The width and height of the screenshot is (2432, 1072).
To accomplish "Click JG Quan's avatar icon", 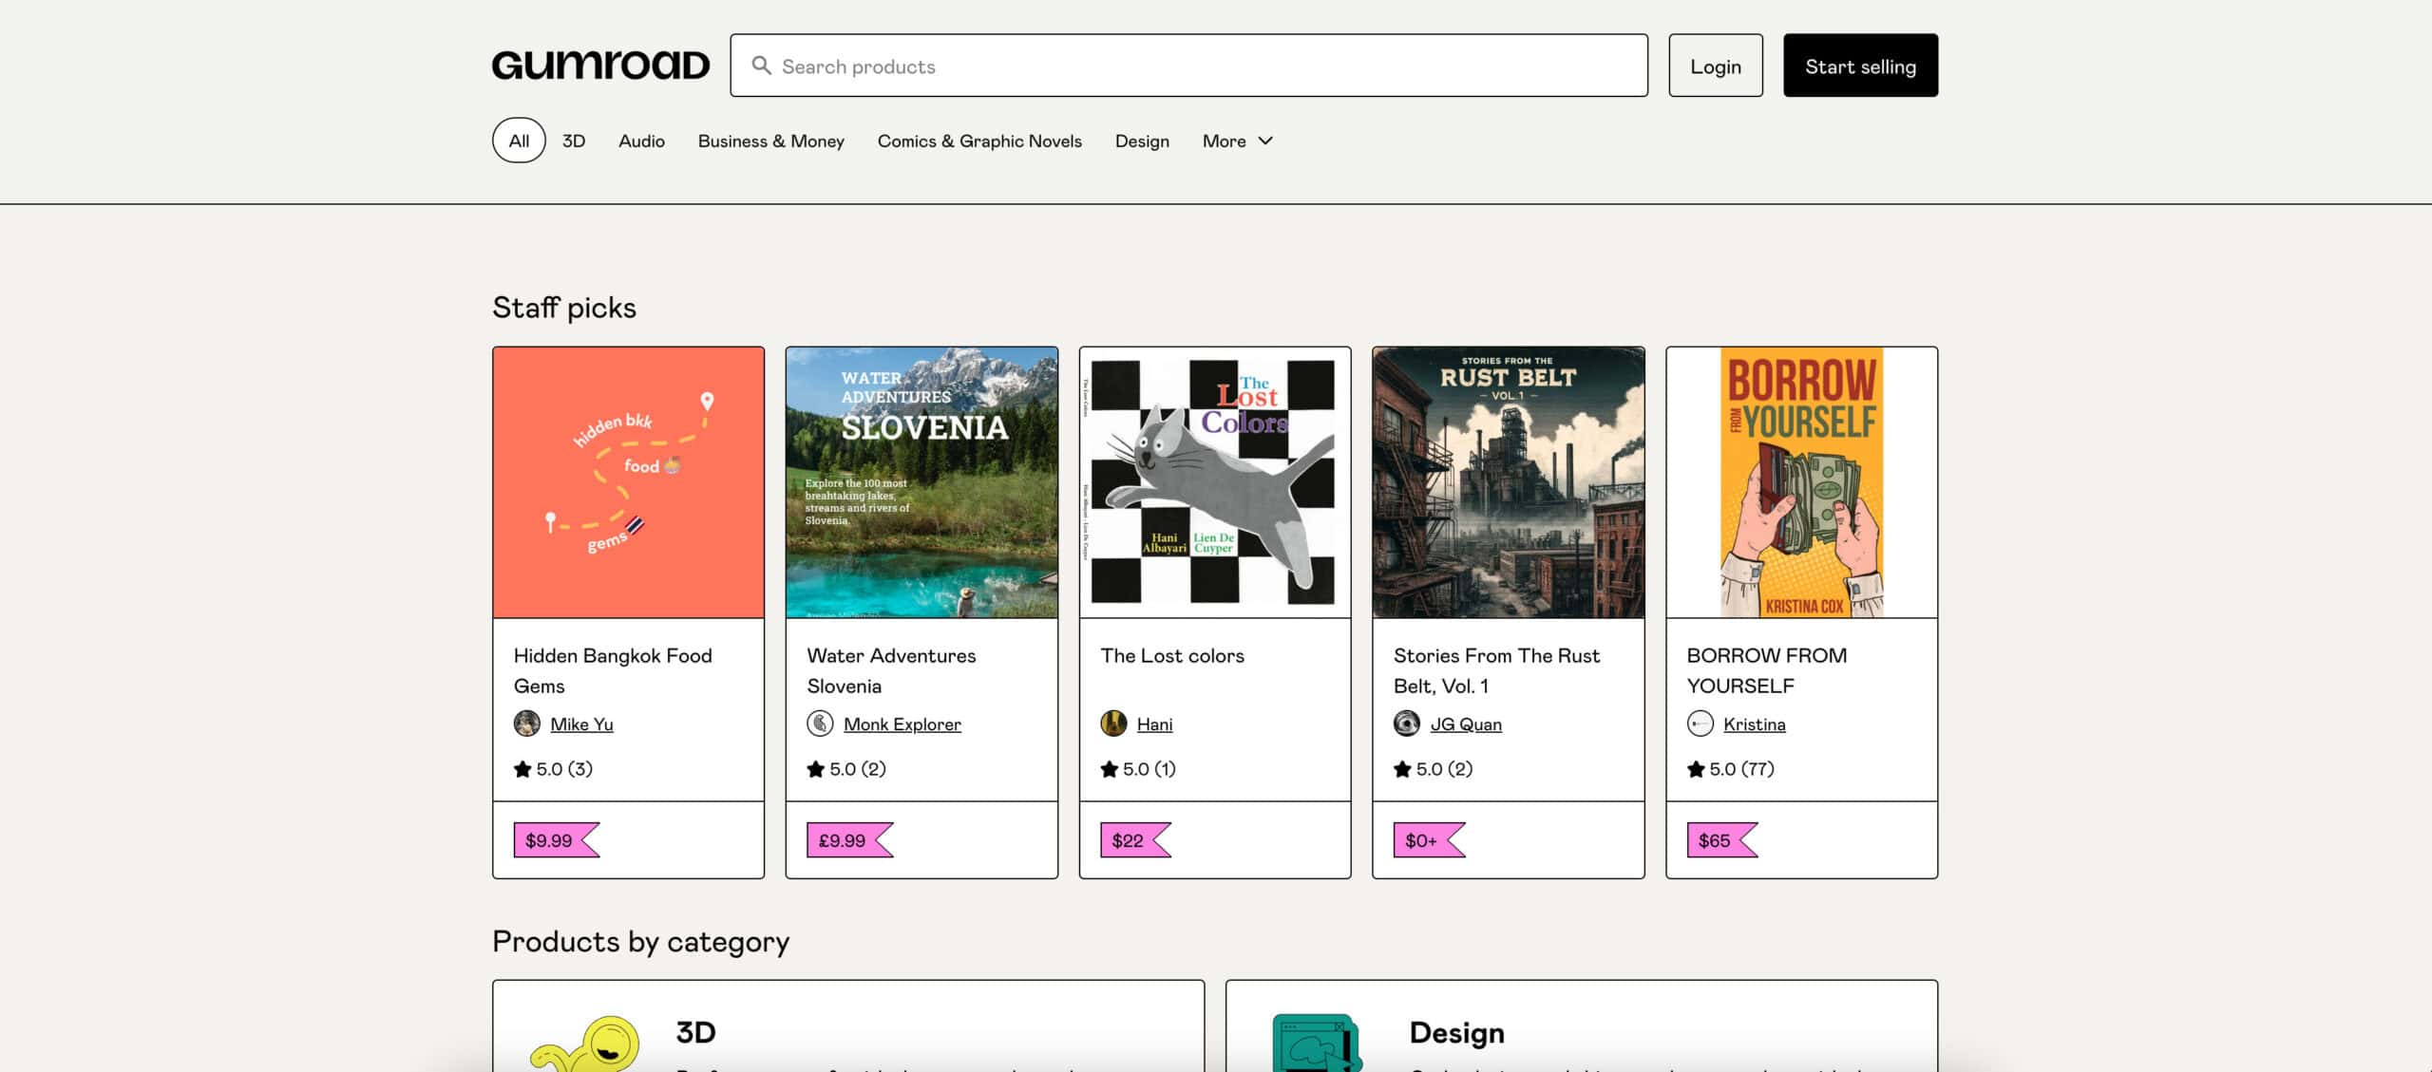I will coord(1407,724).
